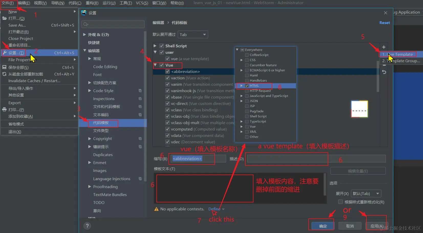Click the 编辑器 breadcrumb text
The width and height of the screenshot is (423, 233).
click(158, 23)
